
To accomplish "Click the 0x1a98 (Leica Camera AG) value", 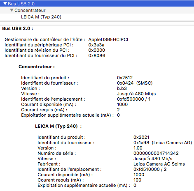I will pos(163,143).
